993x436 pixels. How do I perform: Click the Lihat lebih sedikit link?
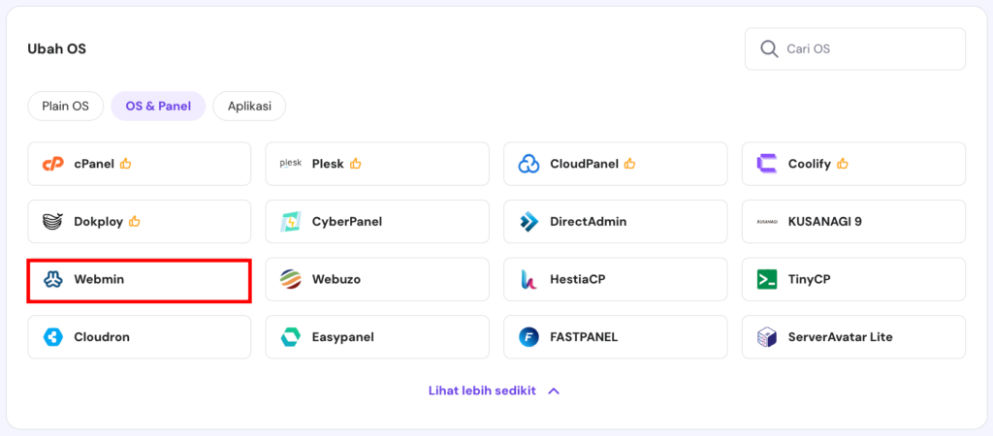pyautogui.click(x=482, y=391)
